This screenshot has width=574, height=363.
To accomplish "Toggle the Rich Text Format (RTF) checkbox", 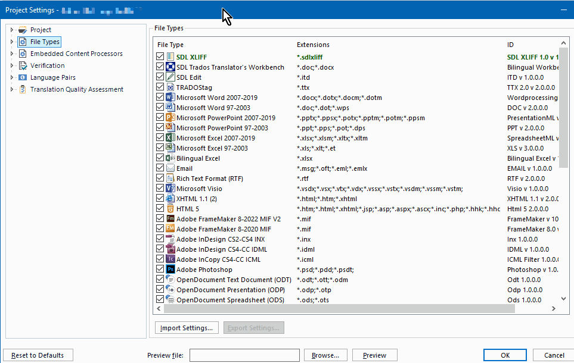I will coord(160,179).
